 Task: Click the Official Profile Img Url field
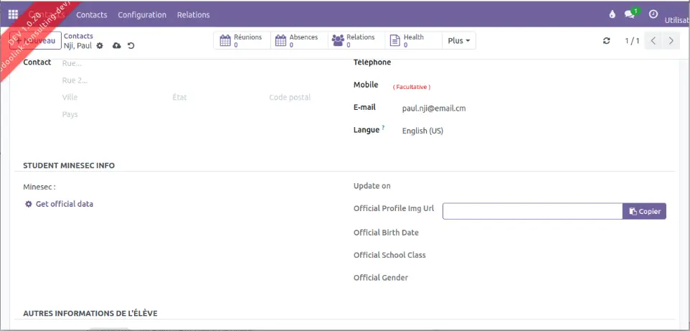(x=532, y=211)
